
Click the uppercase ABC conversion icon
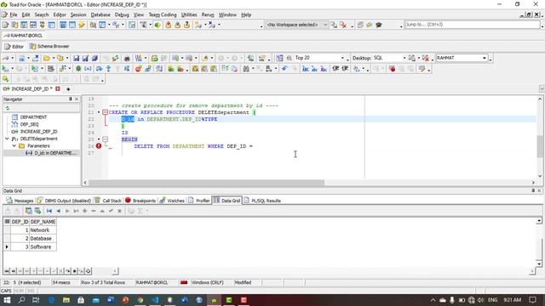click(306, 69)
